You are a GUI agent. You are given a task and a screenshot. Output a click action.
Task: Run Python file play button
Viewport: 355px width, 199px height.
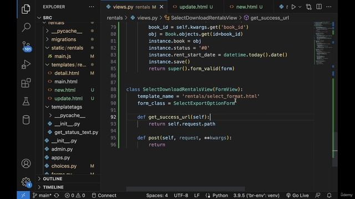293,7
